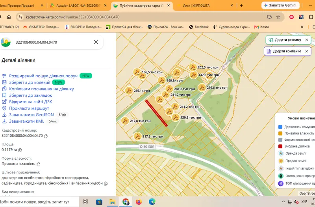Close the parcel search box with X
This screenshot has height=207, width=315.
click(96, 42)
